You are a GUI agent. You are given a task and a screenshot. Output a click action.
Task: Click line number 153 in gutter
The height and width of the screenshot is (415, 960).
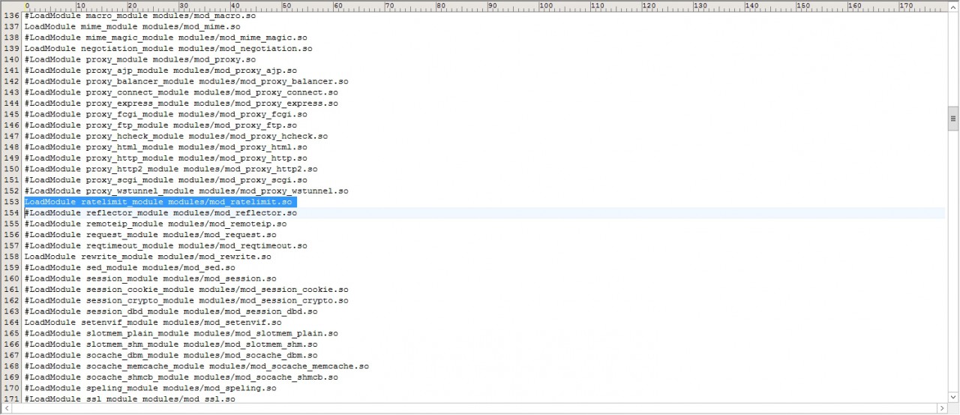[11, 202]
